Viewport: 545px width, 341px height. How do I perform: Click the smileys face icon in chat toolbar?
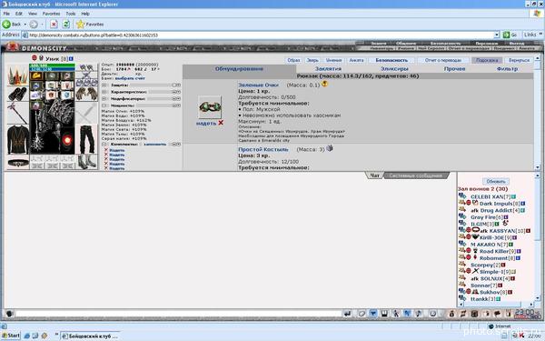click(x=432, y=314)
